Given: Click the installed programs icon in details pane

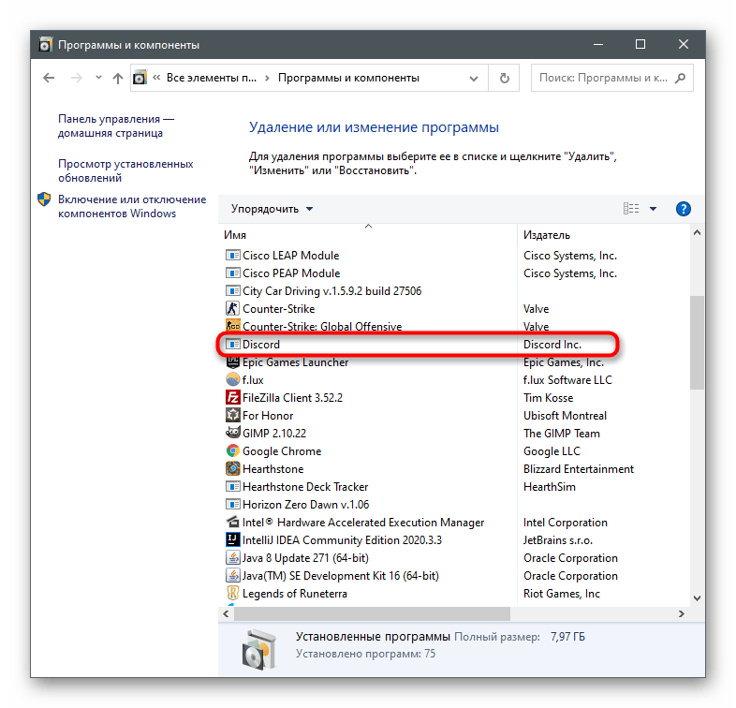Looking at the screenshot, I should (x=258, y=649).
